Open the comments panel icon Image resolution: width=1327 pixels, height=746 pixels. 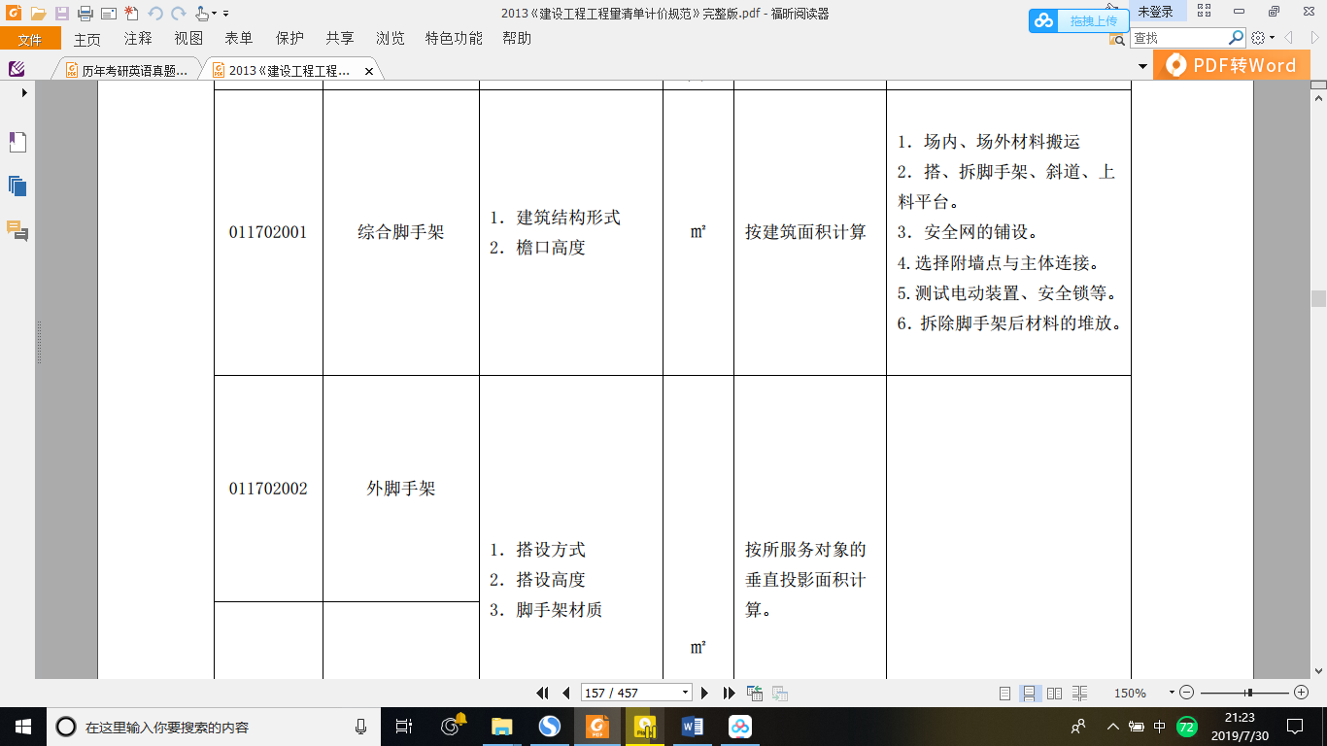17,230
